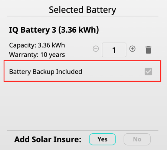Click the Capacity: 3.36 kWh text

[37, 45]
